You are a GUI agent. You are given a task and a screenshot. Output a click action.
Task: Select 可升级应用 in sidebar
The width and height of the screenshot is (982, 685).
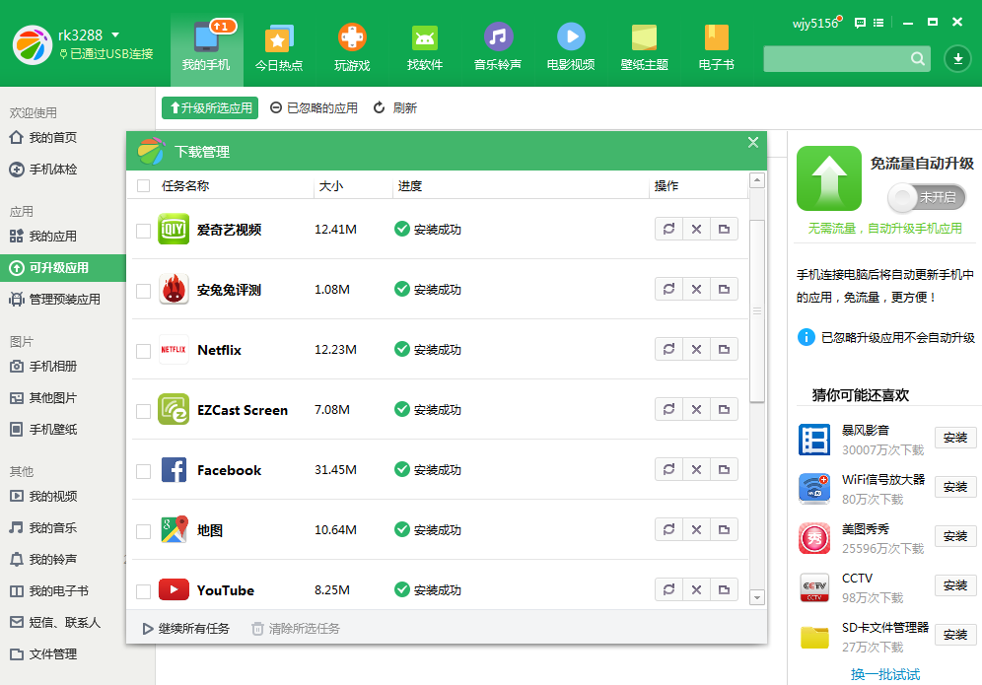click(63, 268)
